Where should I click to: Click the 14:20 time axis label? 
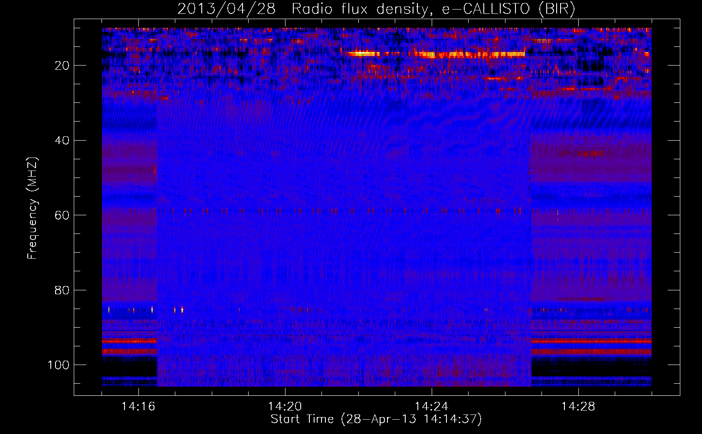coord(285,406)
